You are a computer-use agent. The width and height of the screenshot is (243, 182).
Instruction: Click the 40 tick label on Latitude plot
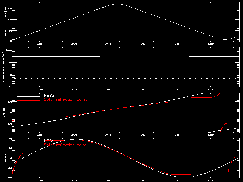click(11, 139)
